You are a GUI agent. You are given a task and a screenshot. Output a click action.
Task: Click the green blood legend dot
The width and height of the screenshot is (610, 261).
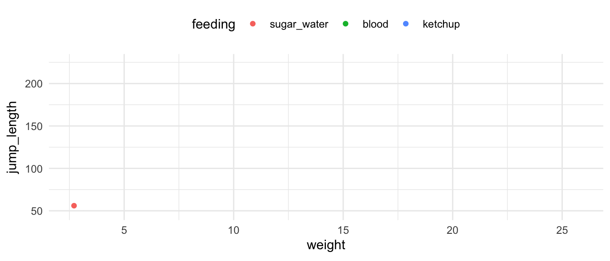[345, 24]
